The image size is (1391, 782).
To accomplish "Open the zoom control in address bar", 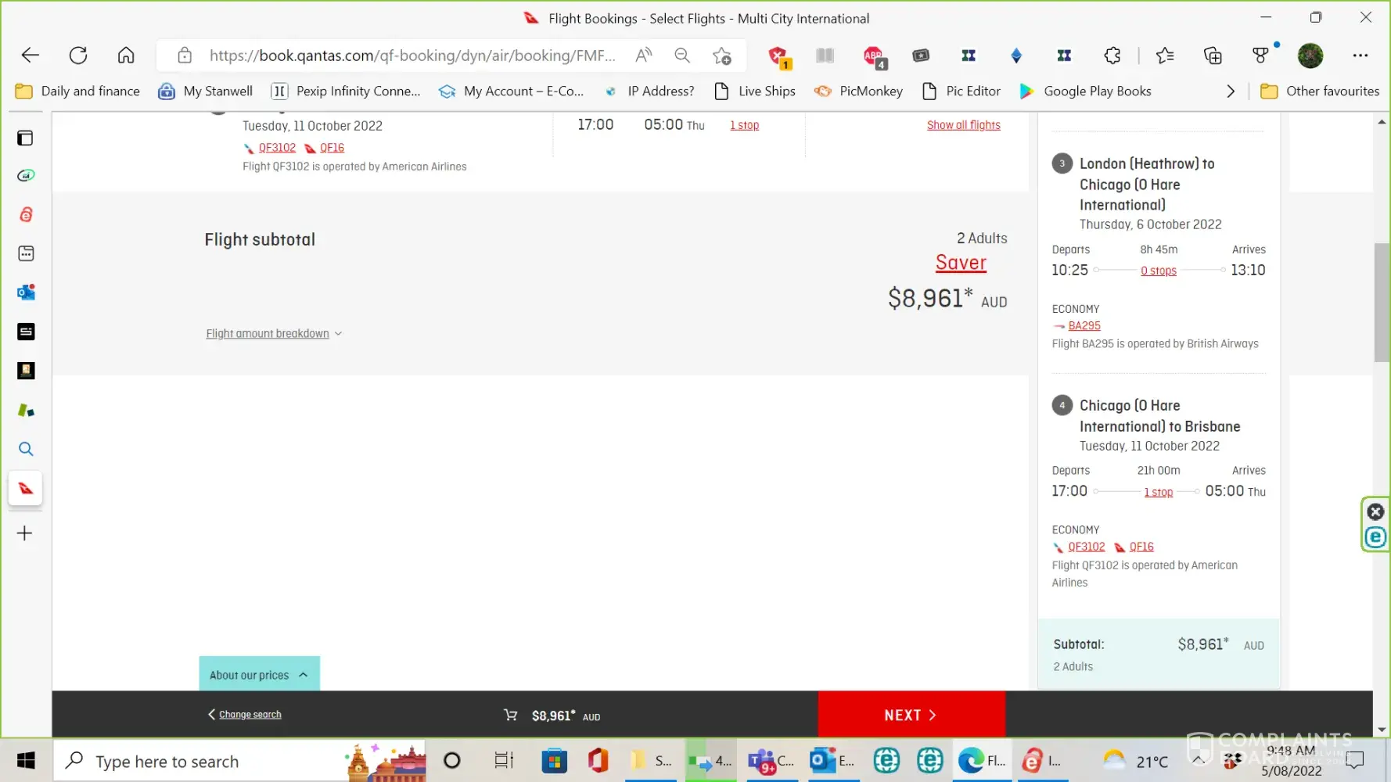I will (x=682, y=56).
